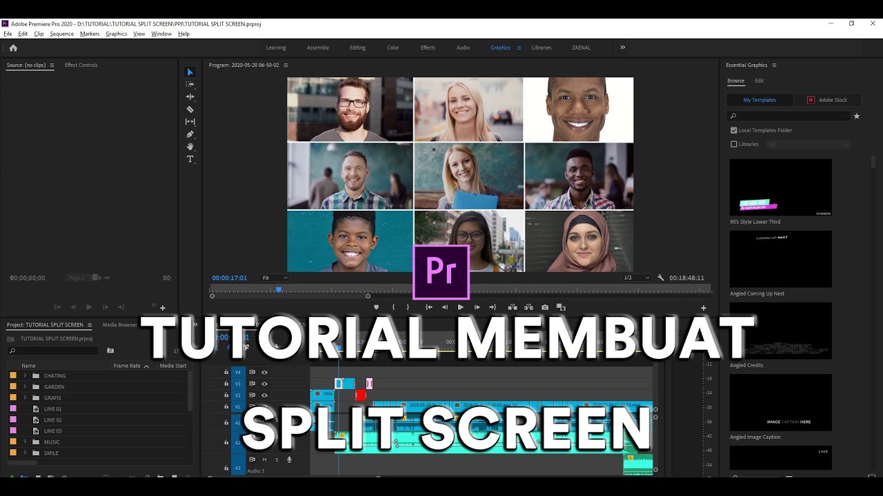This screenshot has width=883, height=496.
Task: Add a marker in Program monitor
Action: point(376,307)
